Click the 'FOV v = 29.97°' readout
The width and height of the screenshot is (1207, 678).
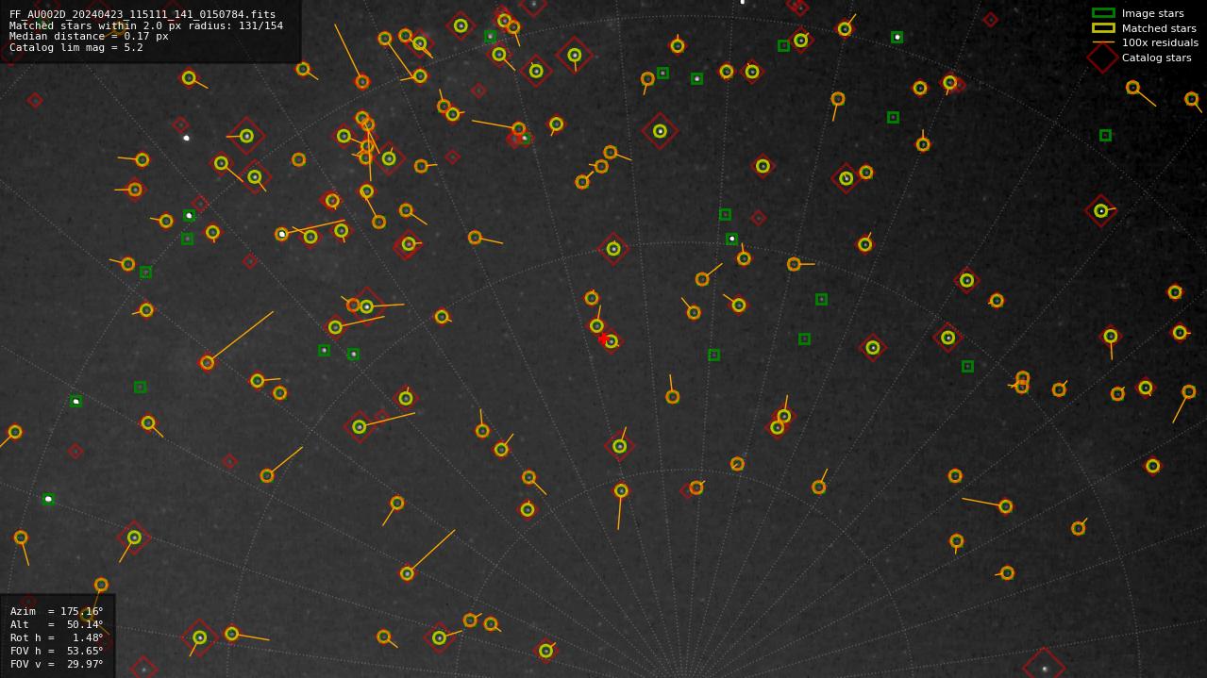coord(57,664)
